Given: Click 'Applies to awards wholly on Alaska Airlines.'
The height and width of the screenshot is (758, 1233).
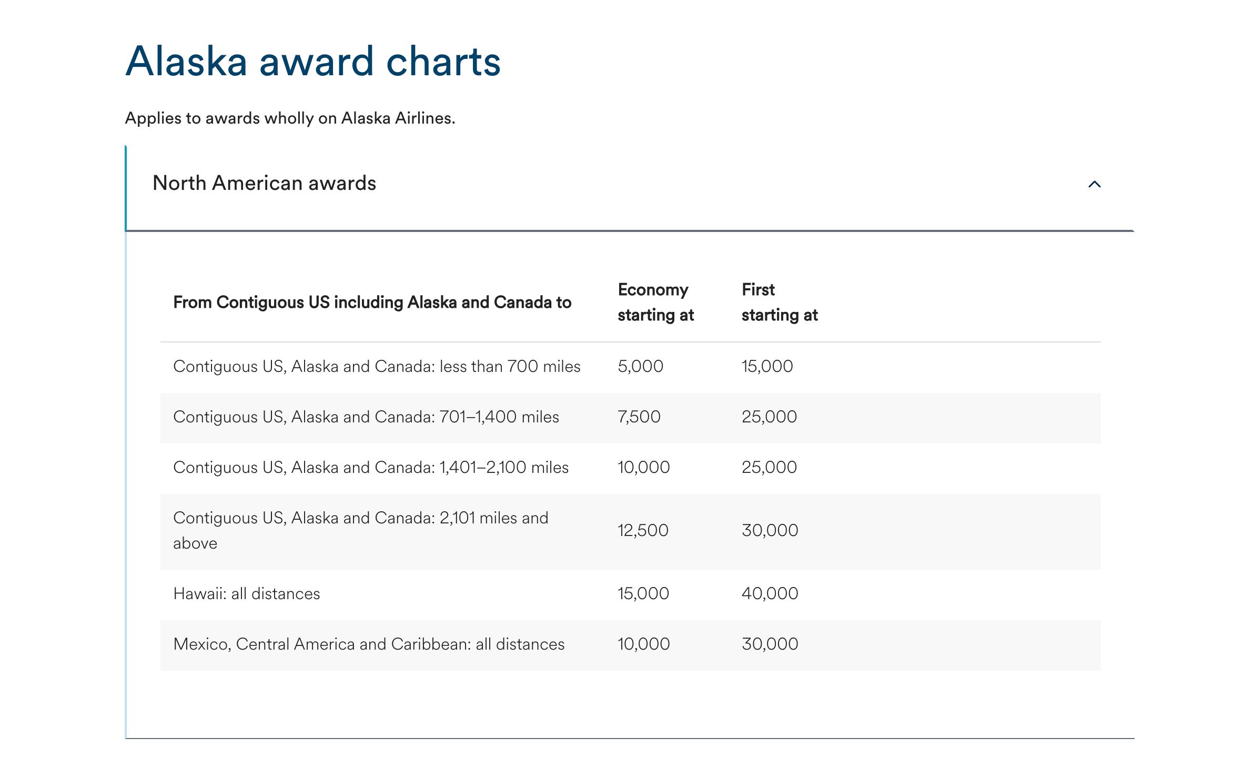Looking at the screenshot, I should point(290,118).
